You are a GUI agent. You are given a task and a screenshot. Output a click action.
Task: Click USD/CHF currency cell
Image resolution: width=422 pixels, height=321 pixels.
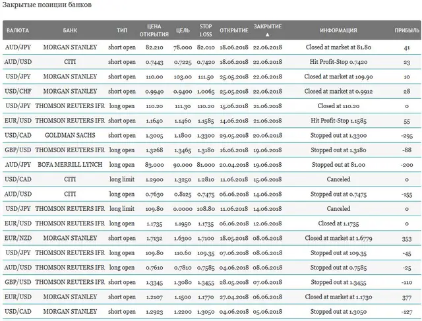(x=18, y=91)
